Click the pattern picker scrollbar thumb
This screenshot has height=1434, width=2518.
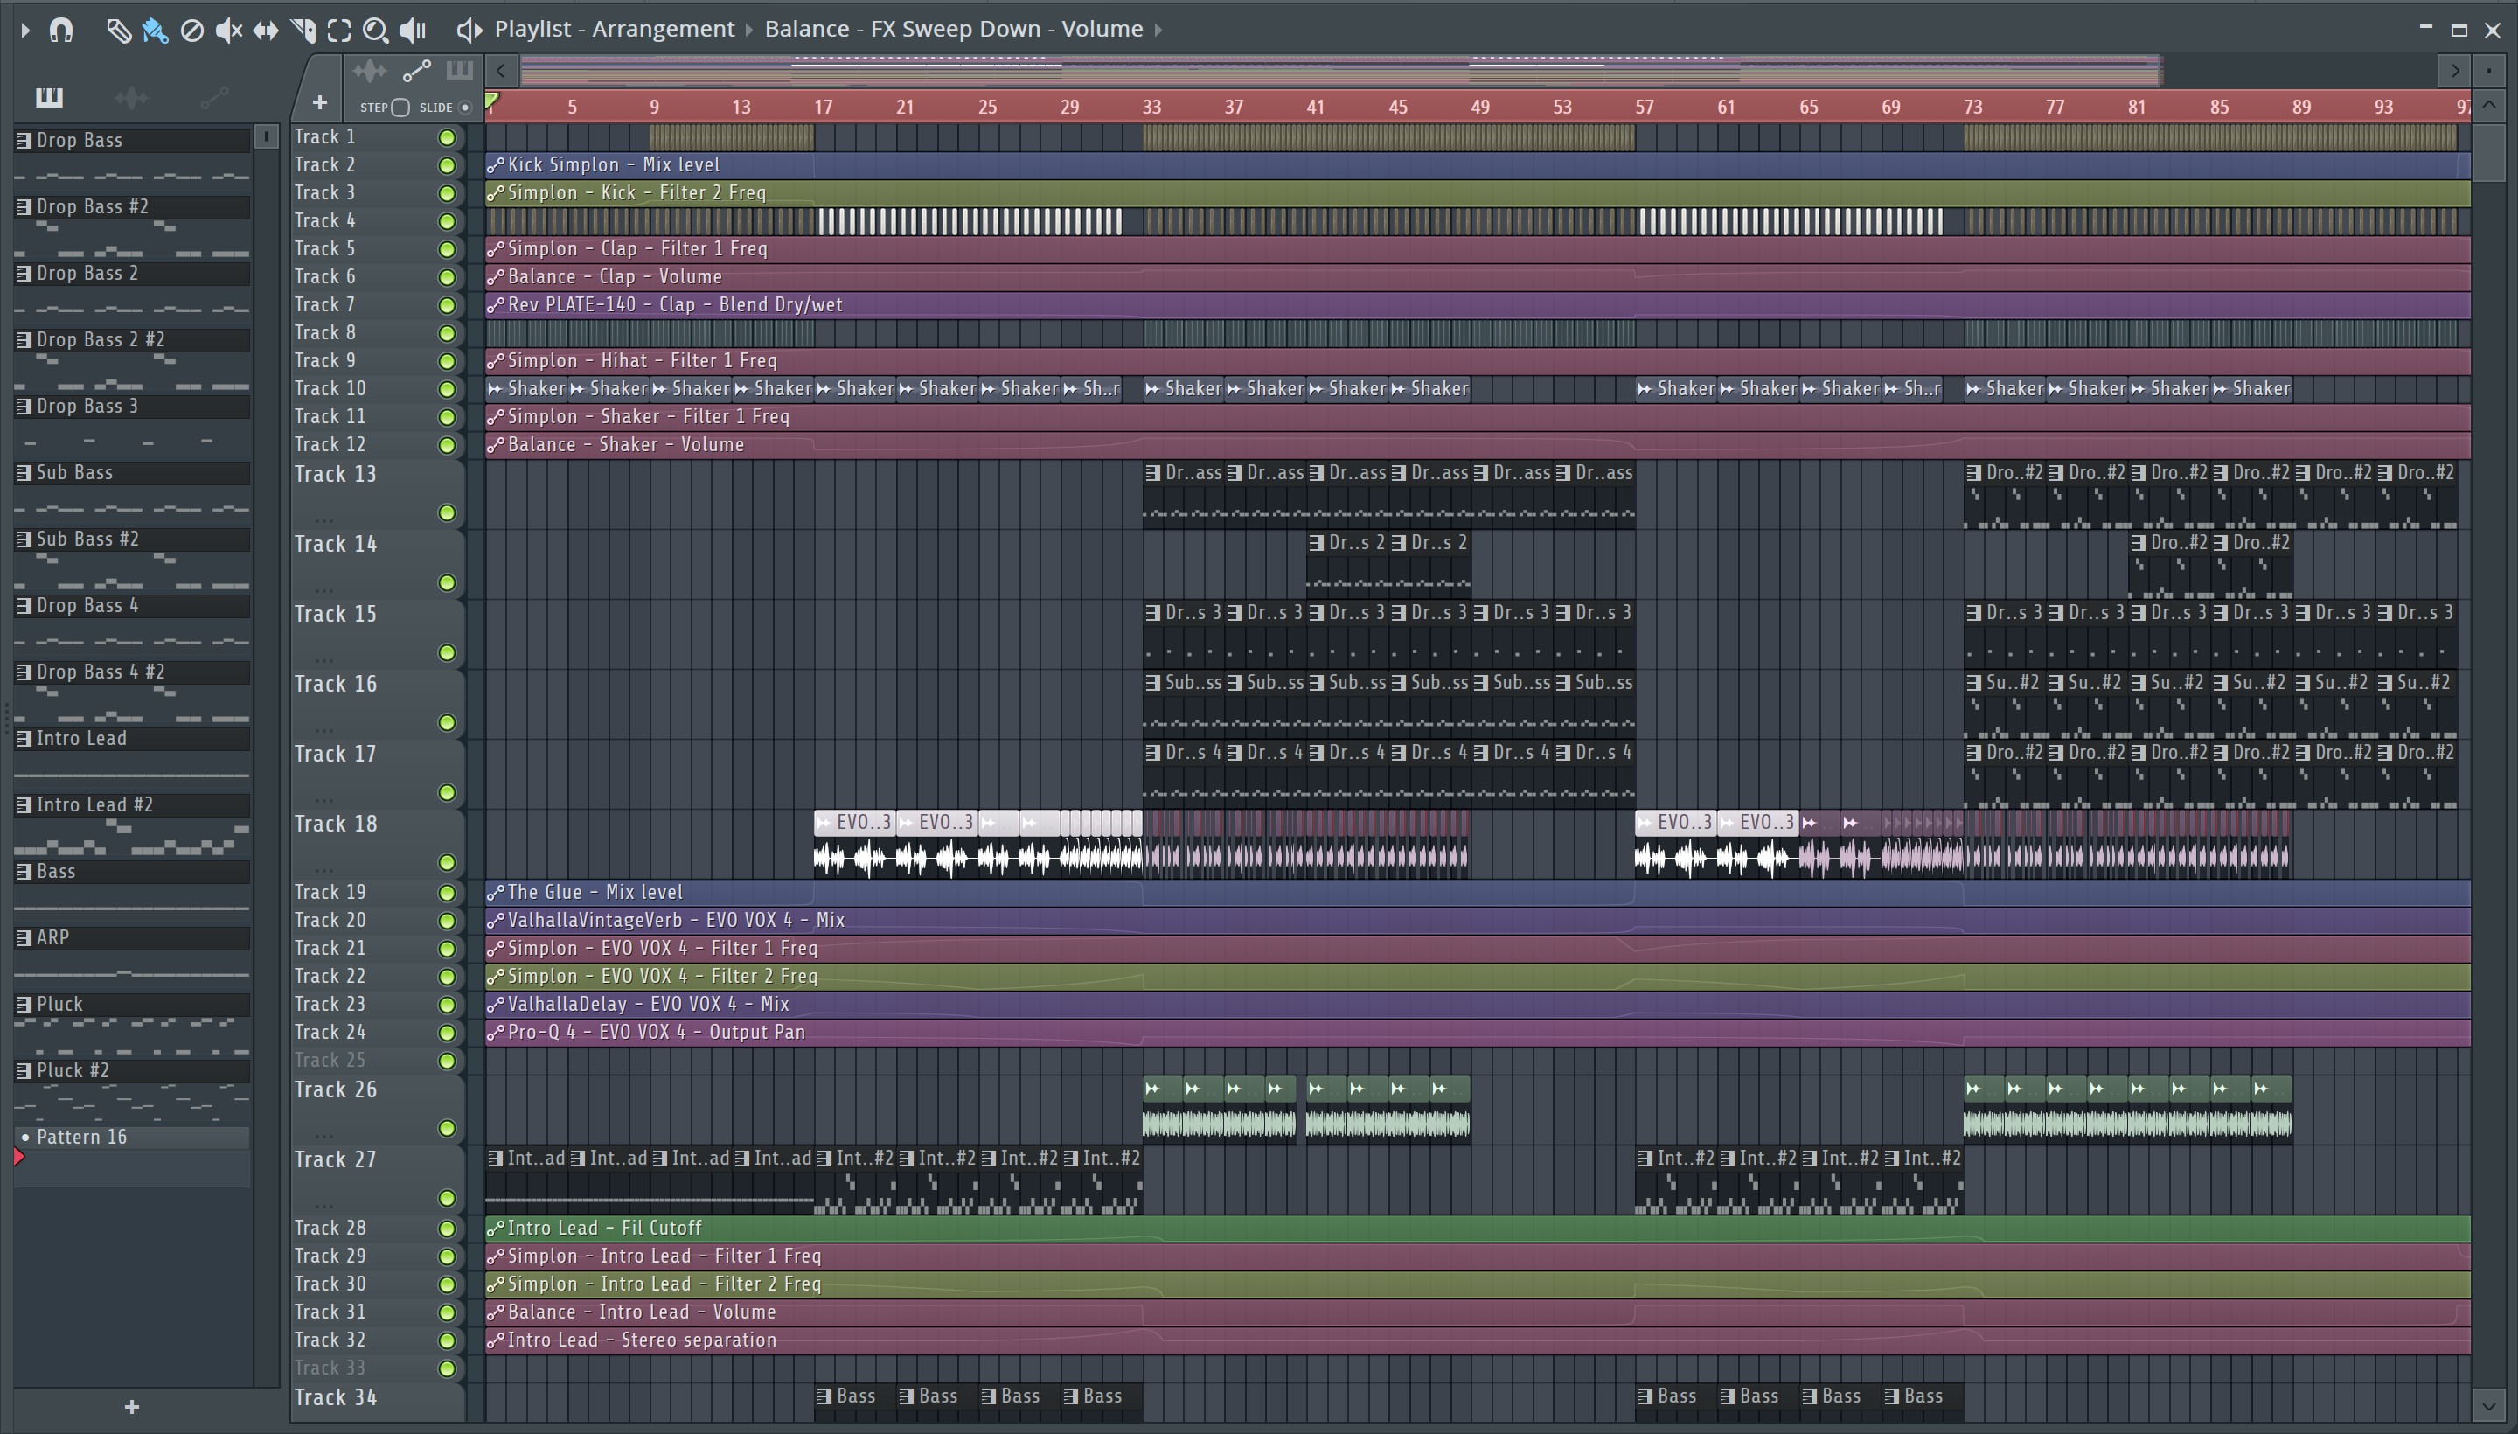coord(266,137)
